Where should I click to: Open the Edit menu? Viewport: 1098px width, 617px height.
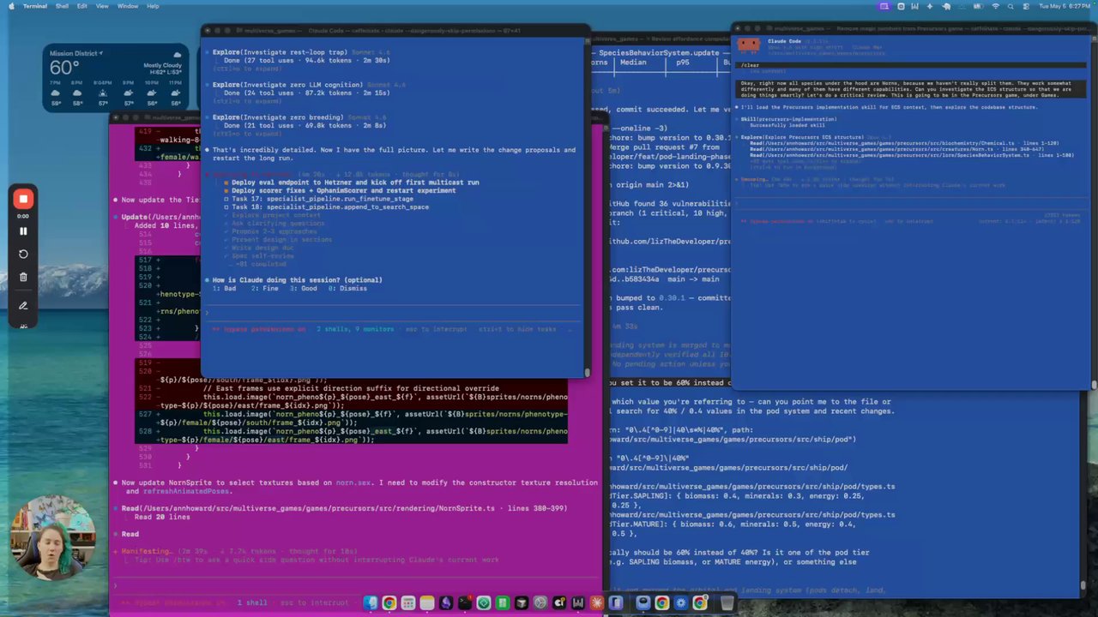click(81, 6)
